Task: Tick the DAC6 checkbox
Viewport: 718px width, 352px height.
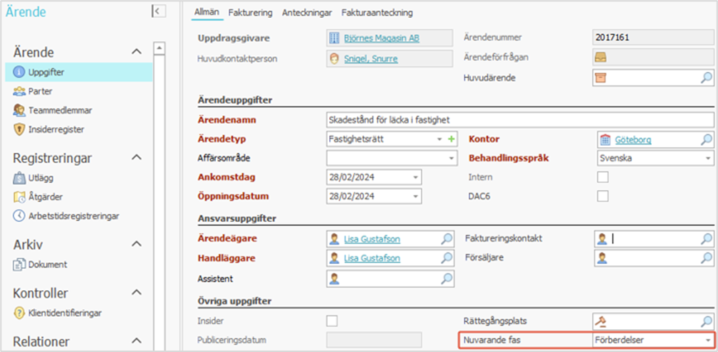Action: pos(603,196)
